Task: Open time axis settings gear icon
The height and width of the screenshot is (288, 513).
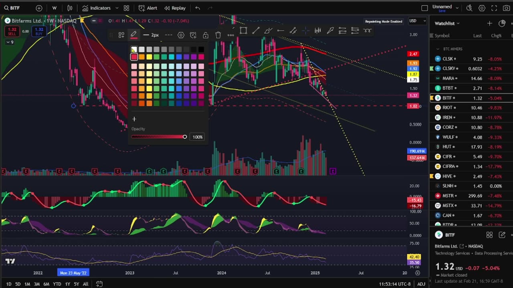Action: coord(417,273)
